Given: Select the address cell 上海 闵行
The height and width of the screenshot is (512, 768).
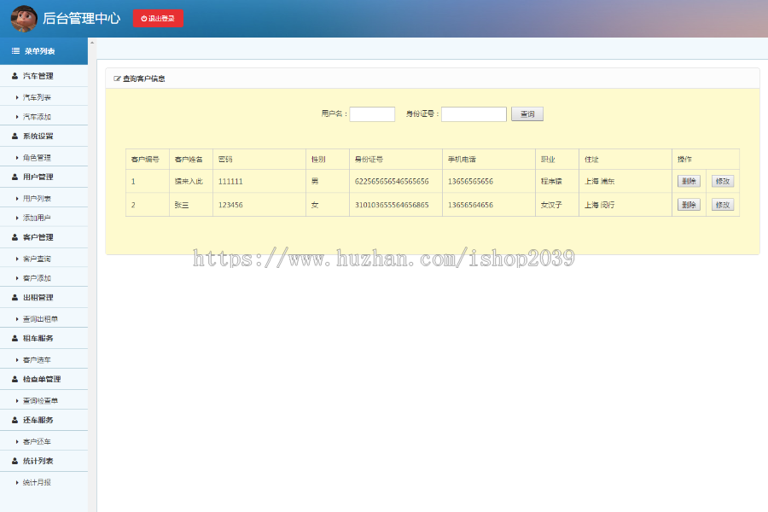Looking at the screenshot, I should coord(599,205).
